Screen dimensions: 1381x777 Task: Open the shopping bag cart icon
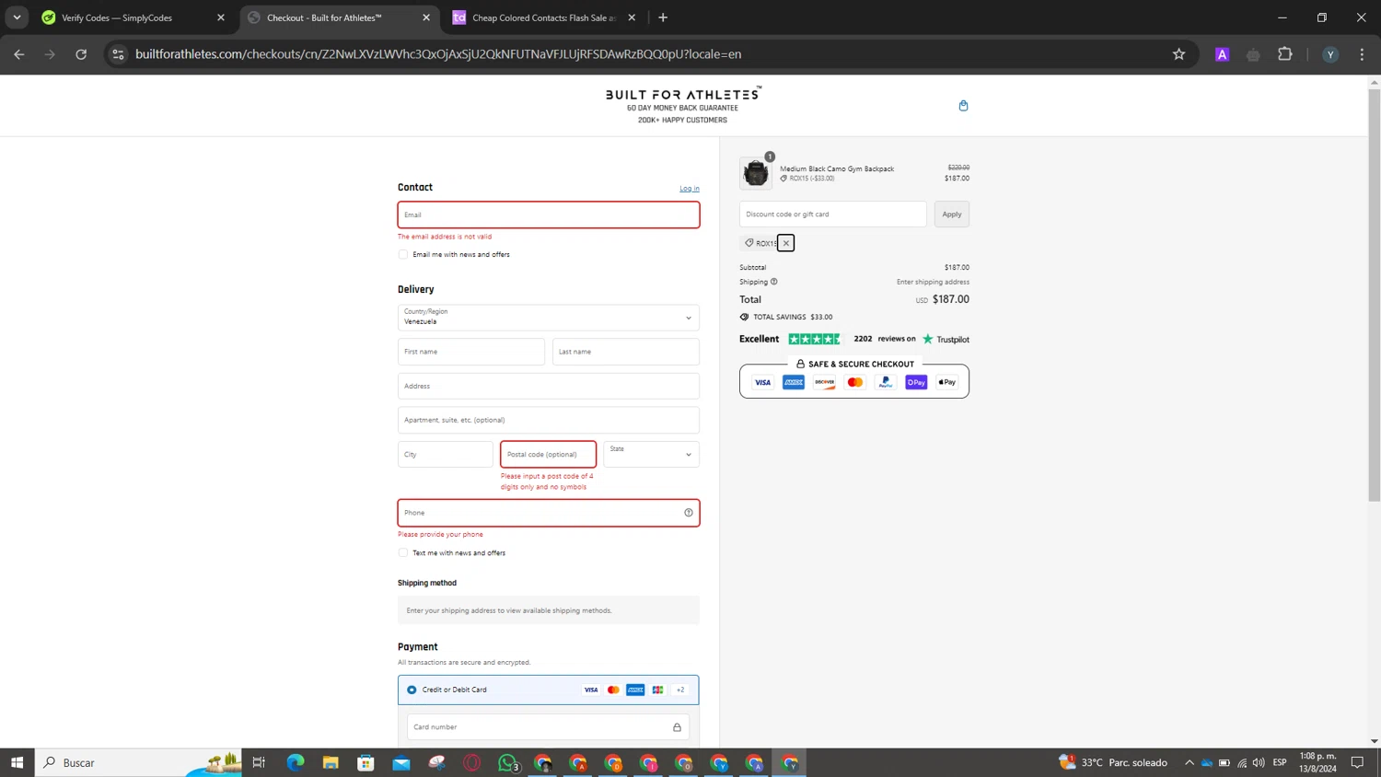click(963, 106)
